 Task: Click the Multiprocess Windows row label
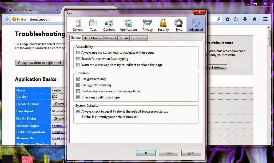[x=33, y=144]
